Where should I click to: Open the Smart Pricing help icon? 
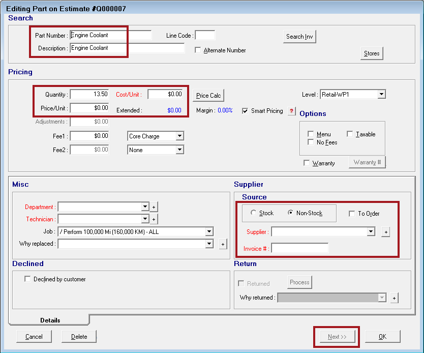click(291, 111)
